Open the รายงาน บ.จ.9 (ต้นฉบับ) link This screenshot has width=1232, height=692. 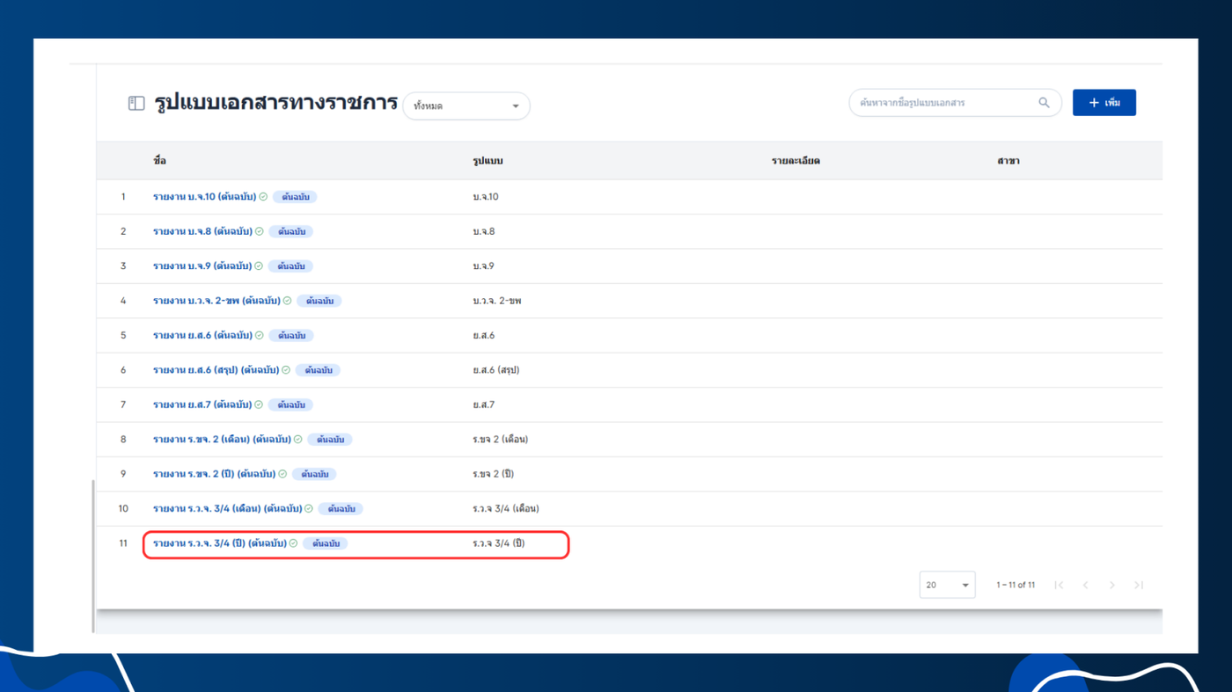coord(202,266)
